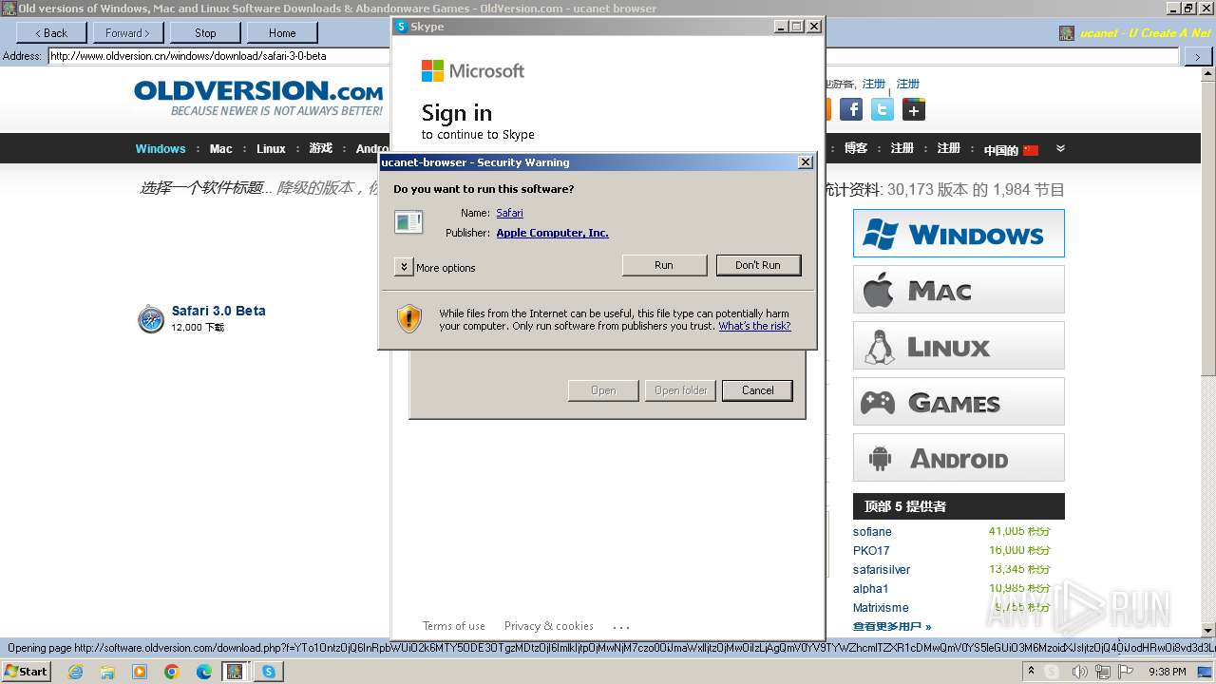This screenshot has height=684, width=1216.
Task: Click the clock showing 9:38 PM
Action: [x=1168, y=672]
